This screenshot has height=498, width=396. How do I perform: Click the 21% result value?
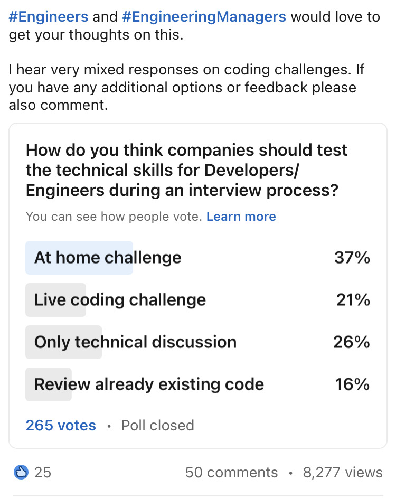click(x=353, y=300)
